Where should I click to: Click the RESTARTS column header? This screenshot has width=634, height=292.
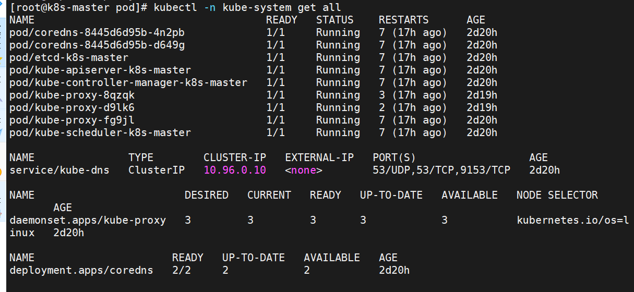(404, 20)
